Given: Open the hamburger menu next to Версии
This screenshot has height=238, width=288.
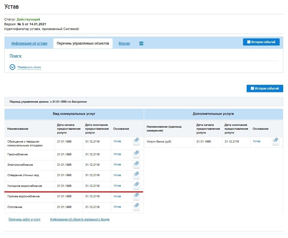Looking at the screenshot, I should tap(141, 43).
